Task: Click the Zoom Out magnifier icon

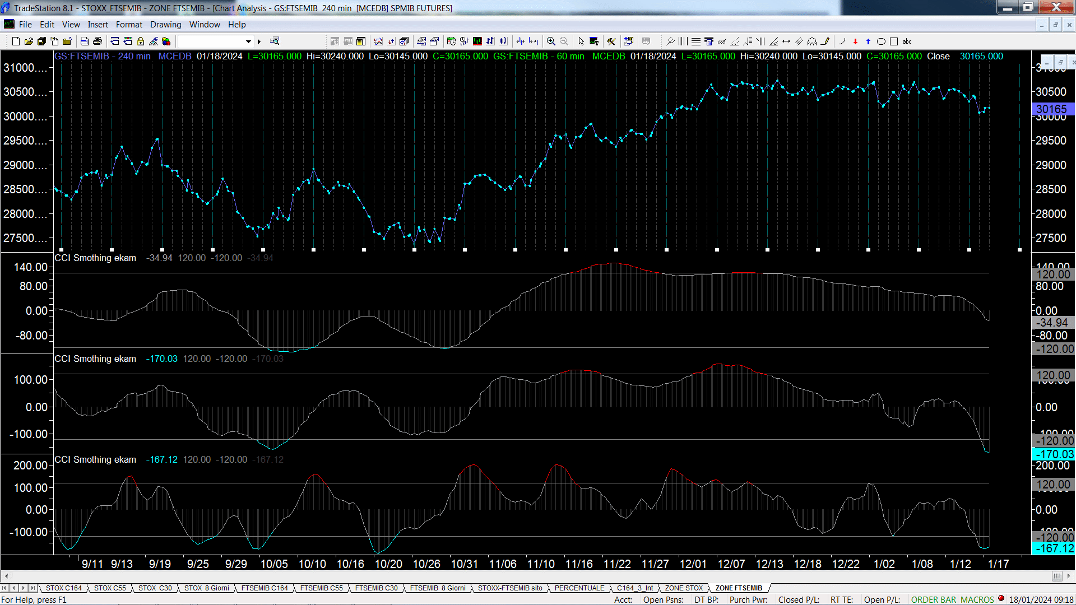Action: click(x=564, y=41)
